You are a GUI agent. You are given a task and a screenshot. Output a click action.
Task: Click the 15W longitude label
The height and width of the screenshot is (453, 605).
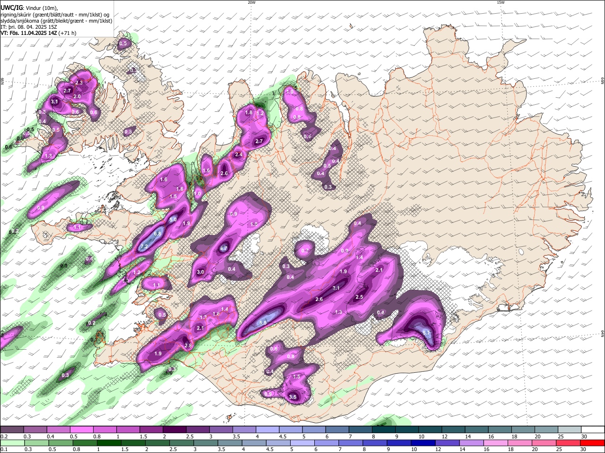501,2
